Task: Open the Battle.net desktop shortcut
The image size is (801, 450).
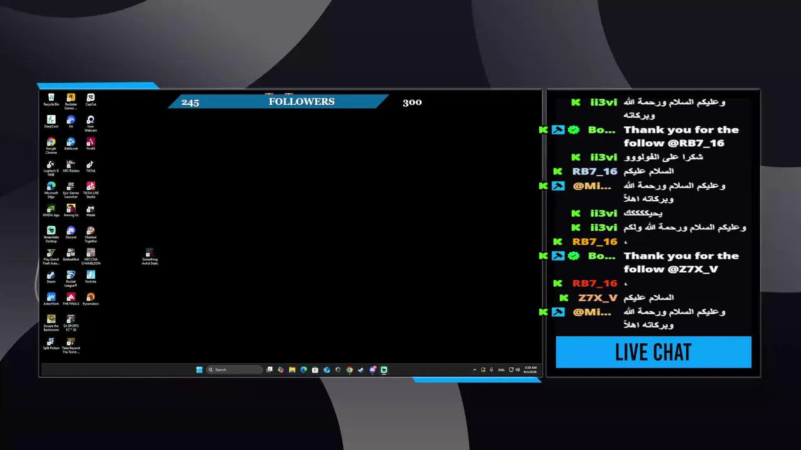Action: (x=71, y=144)
